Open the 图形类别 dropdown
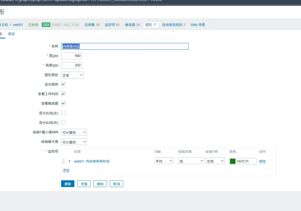Image resolution: width=301 pixels, height=211 pixels. [72, 75]
